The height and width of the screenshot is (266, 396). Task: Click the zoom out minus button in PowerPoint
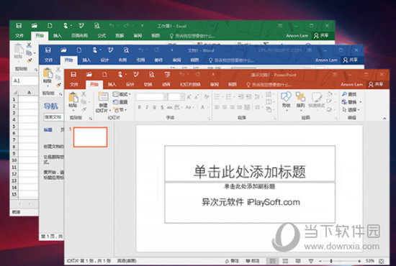(x=320, y=261)
